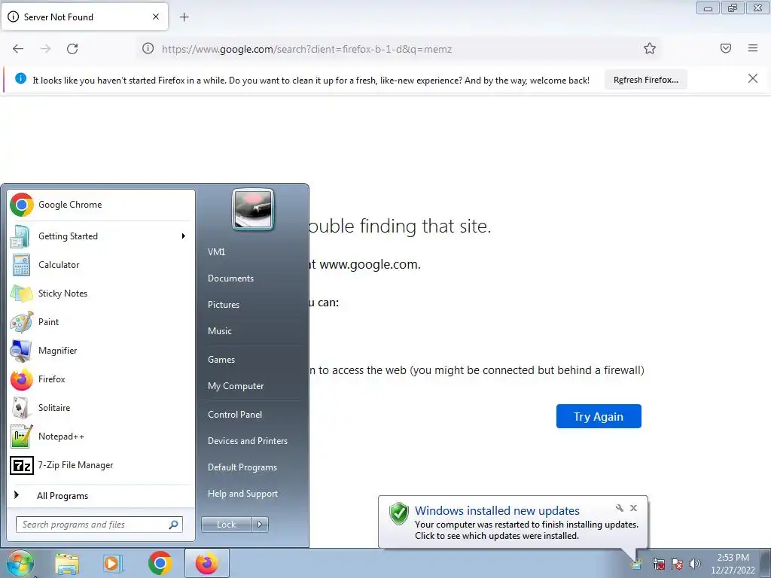Open Solitaire from Start menu
Image resolution: width=771 pixels, height=578 pixels.
coord(101,407)
